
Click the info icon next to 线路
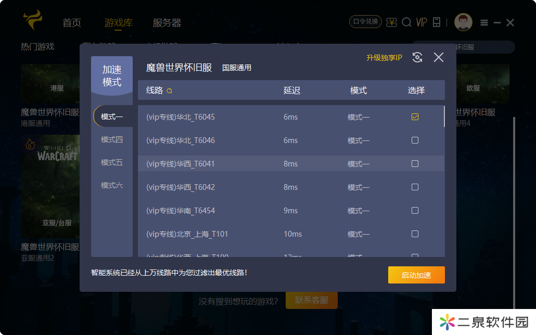click(169, 91)
